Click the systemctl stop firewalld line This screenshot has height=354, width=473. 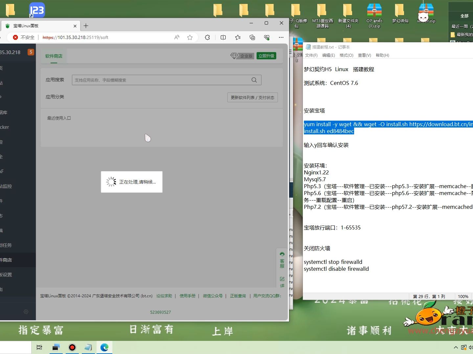tap(333, 262)
